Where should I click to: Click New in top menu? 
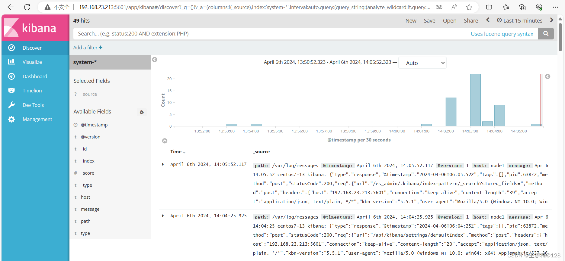411,20
